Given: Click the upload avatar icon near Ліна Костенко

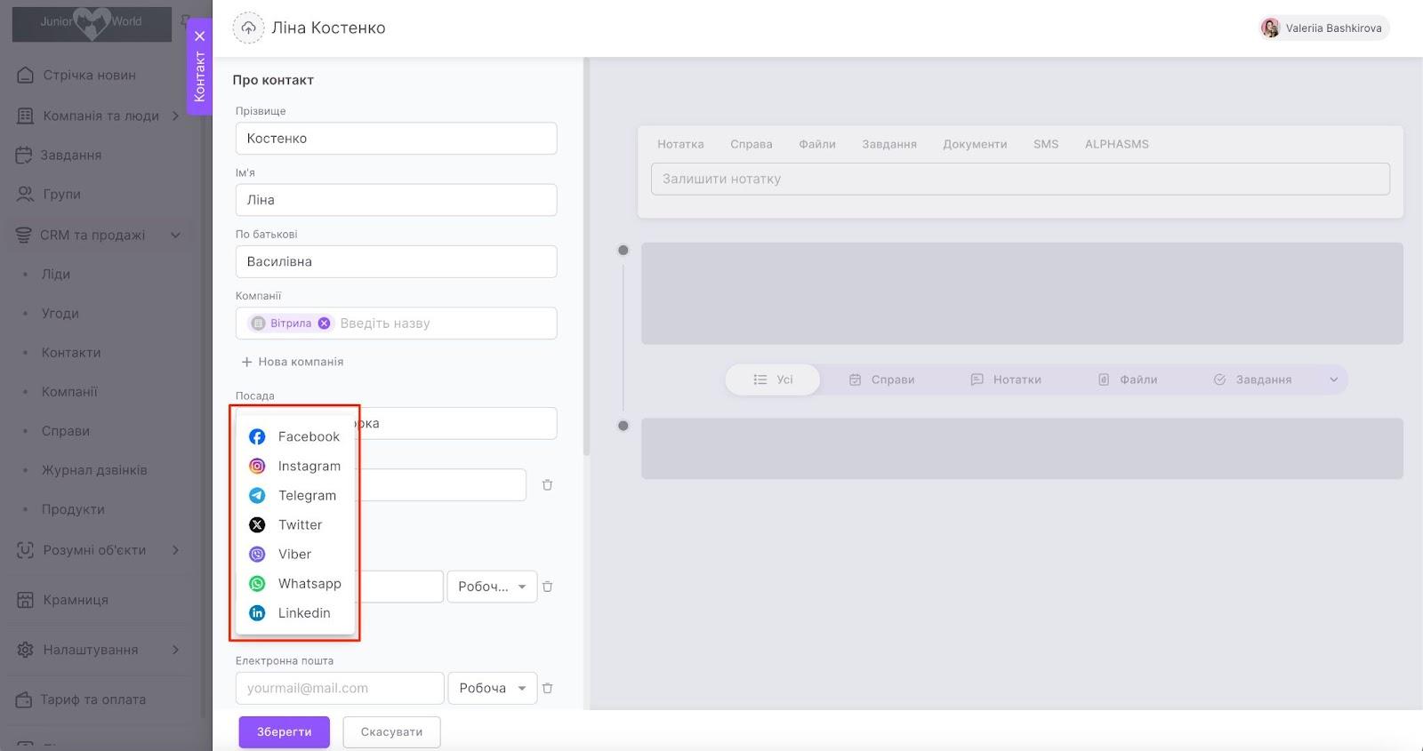Looking at the screenshot, I should point(248,28).
